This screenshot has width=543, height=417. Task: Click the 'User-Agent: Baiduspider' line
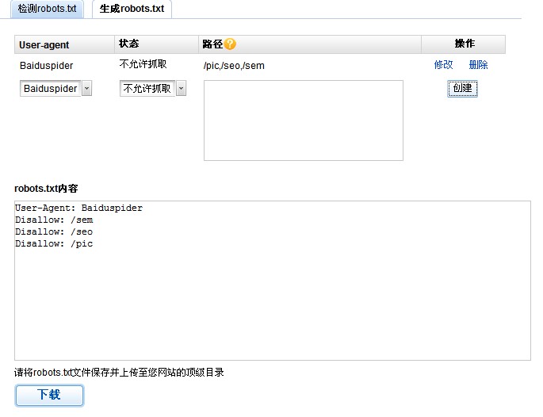(79, 208)
